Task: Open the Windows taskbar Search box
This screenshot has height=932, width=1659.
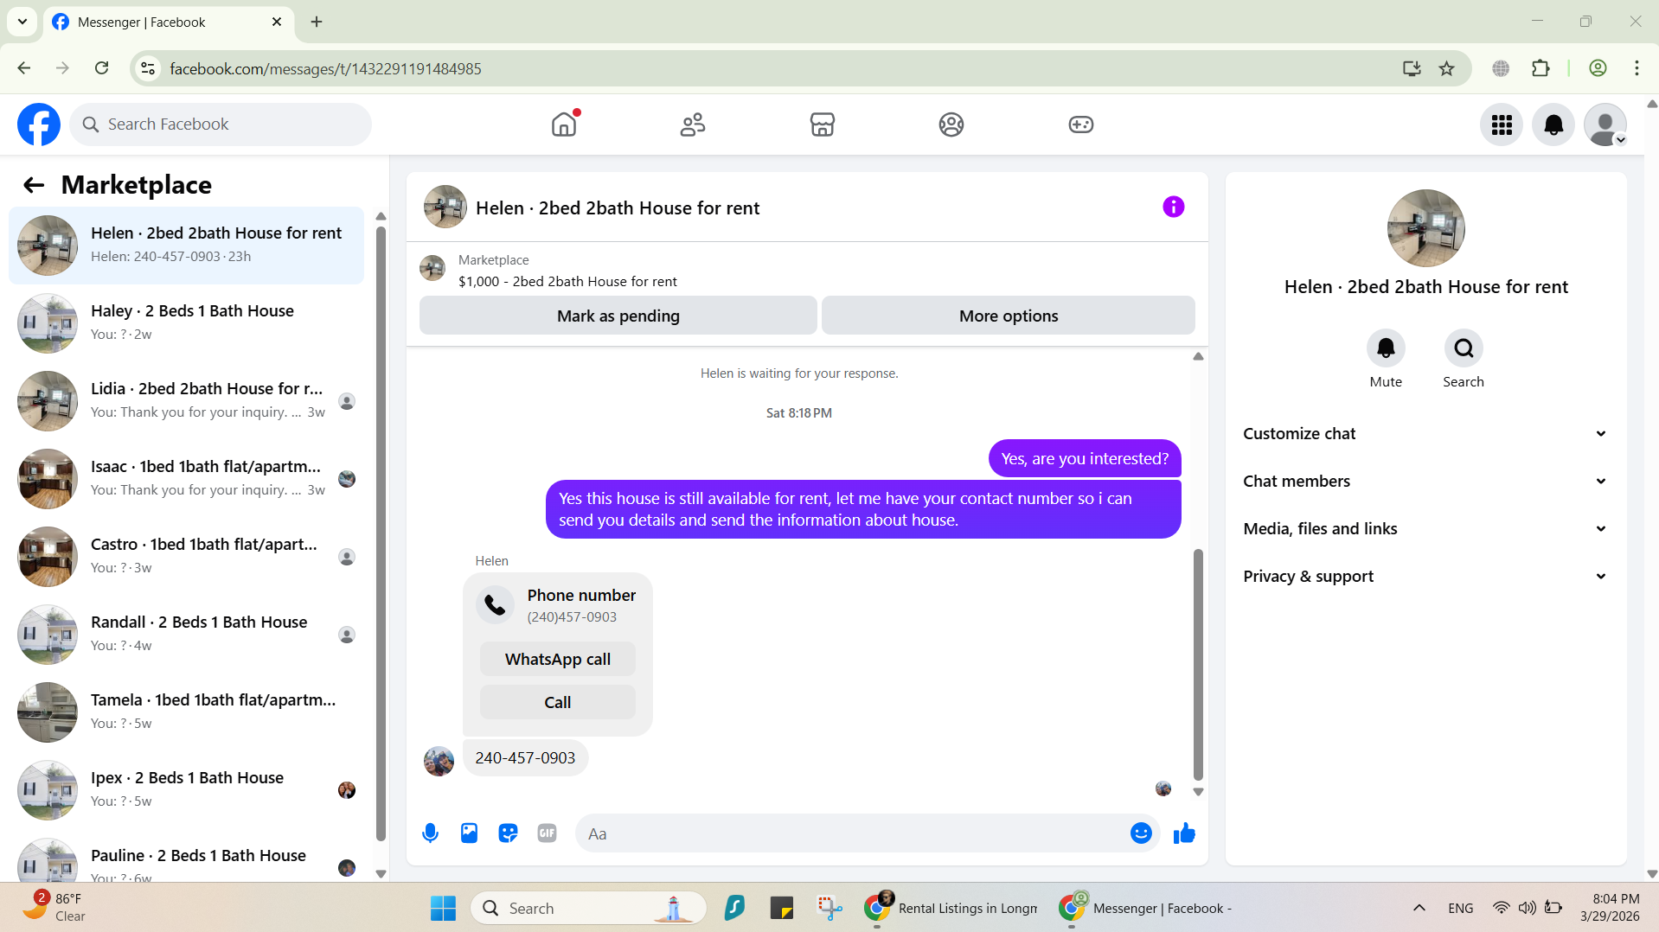Action: 588,908
